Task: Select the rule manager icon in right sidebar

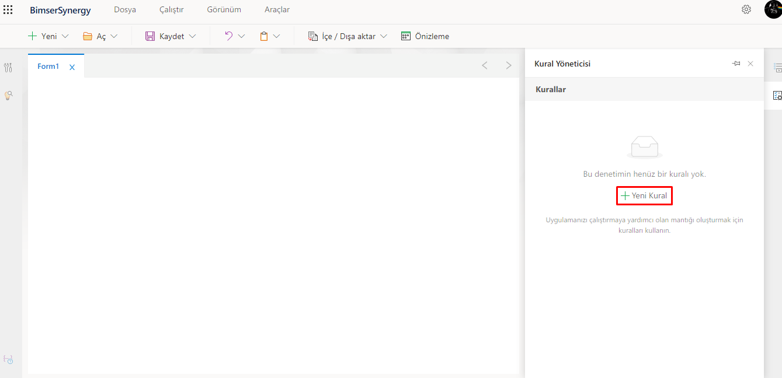Action: point(777,96)
